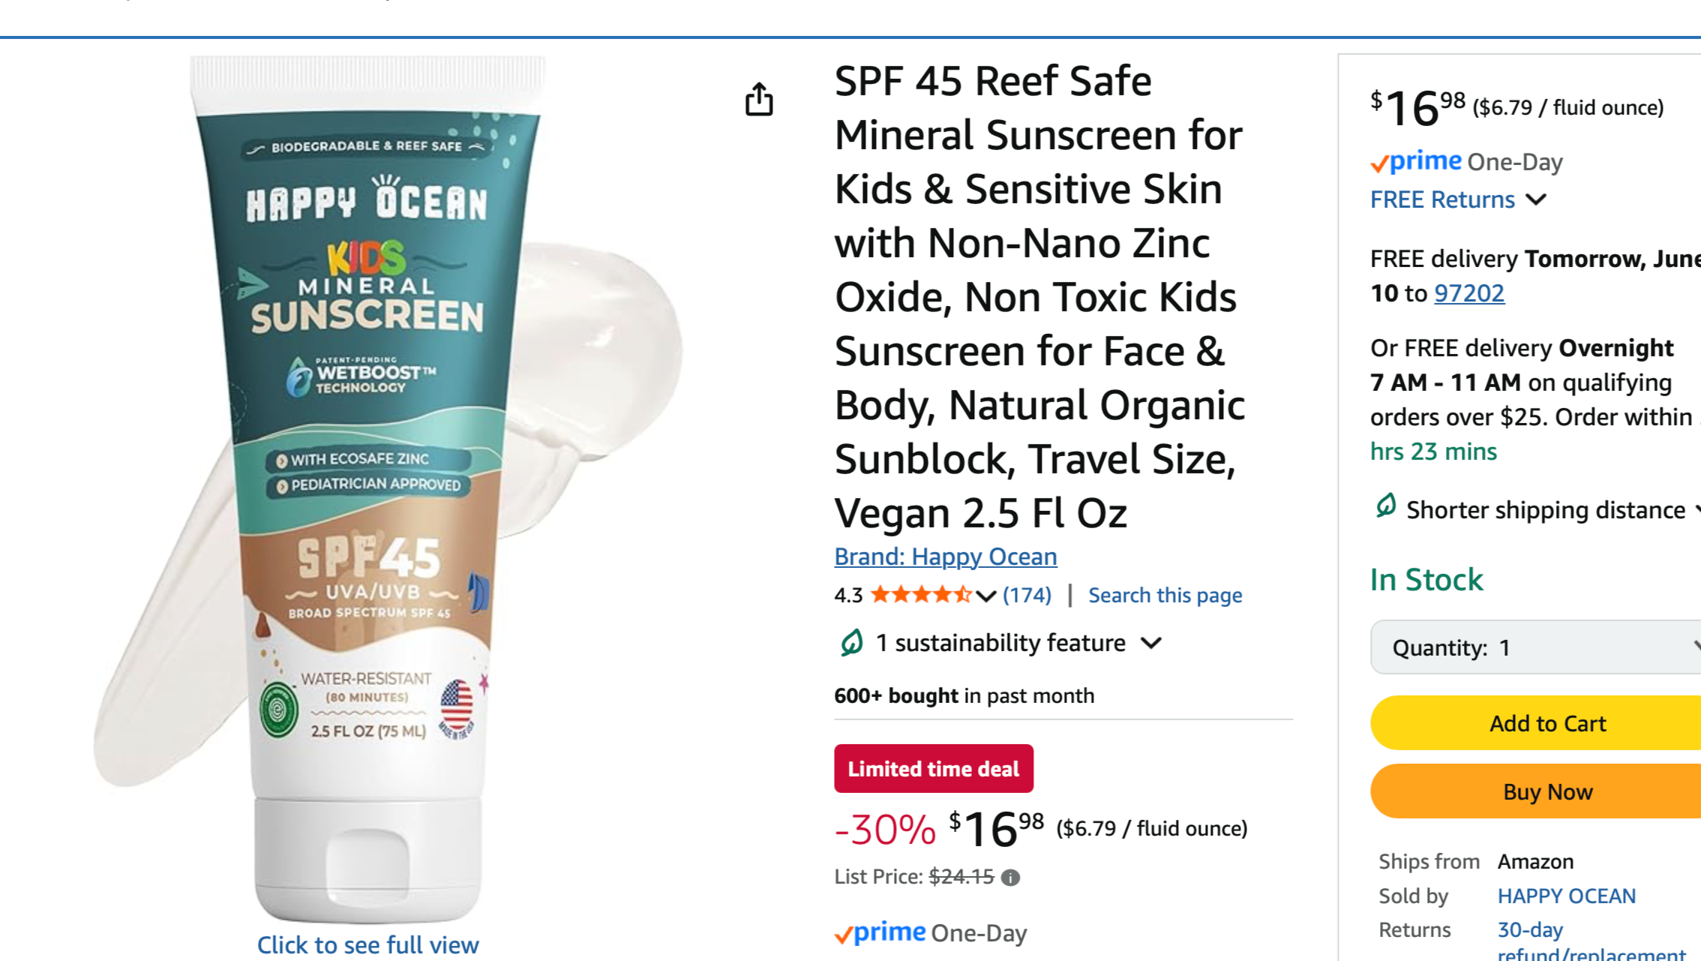This screenshot has width=1701, height=961.
Task: Click the prime logo in buy box
Action: (x=1416, y=162)
